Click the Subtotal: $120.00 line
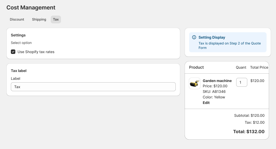This screenshot has height=149, width=276. click(249, 115)
